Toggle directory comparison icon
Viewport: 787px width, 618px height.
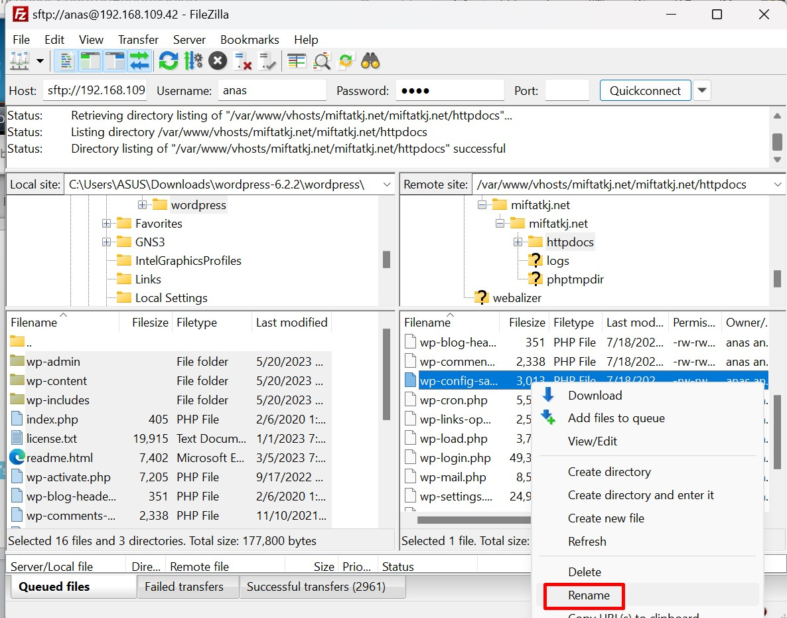pos(321,61)
